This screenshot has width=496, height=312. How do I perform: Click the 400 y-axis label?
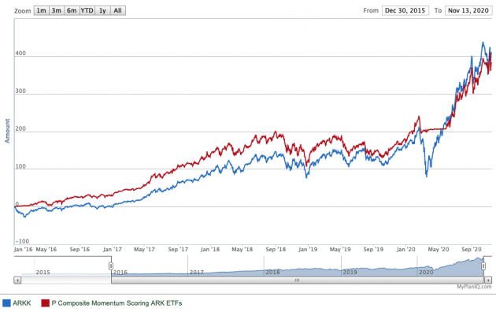(20, 53)
